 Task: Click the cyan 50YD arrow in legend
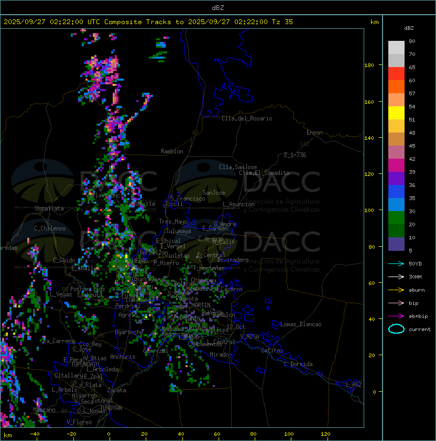396,263
